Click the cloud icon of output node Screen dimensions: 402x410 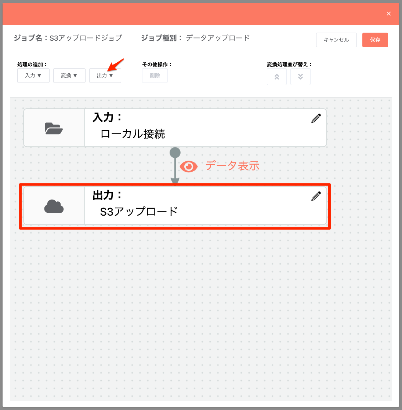click(54, 206)
